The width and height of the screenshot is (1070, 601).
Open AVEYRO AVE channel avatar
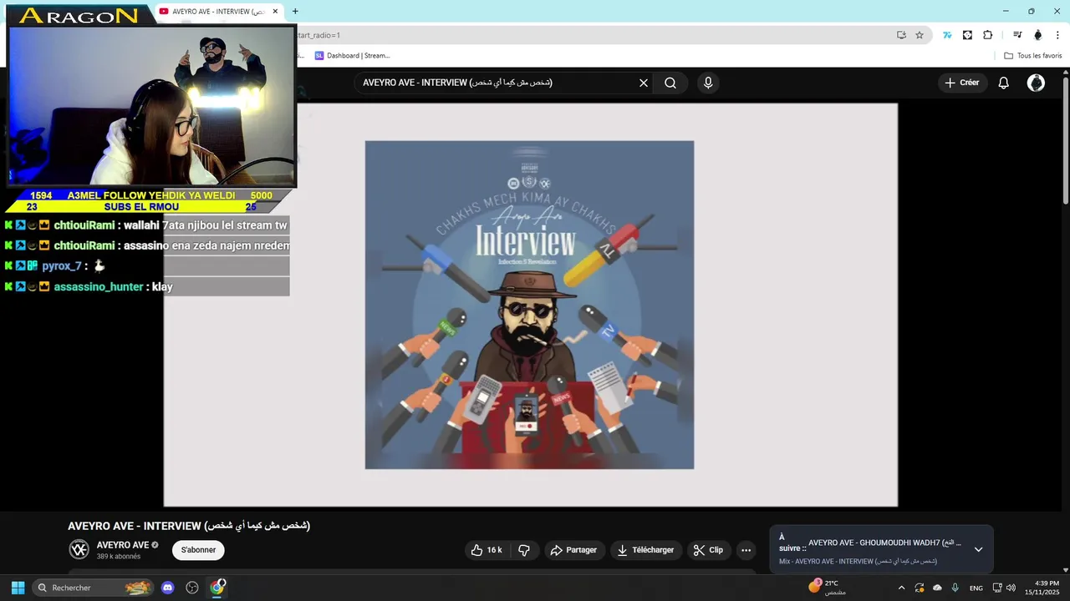(79, 549)
